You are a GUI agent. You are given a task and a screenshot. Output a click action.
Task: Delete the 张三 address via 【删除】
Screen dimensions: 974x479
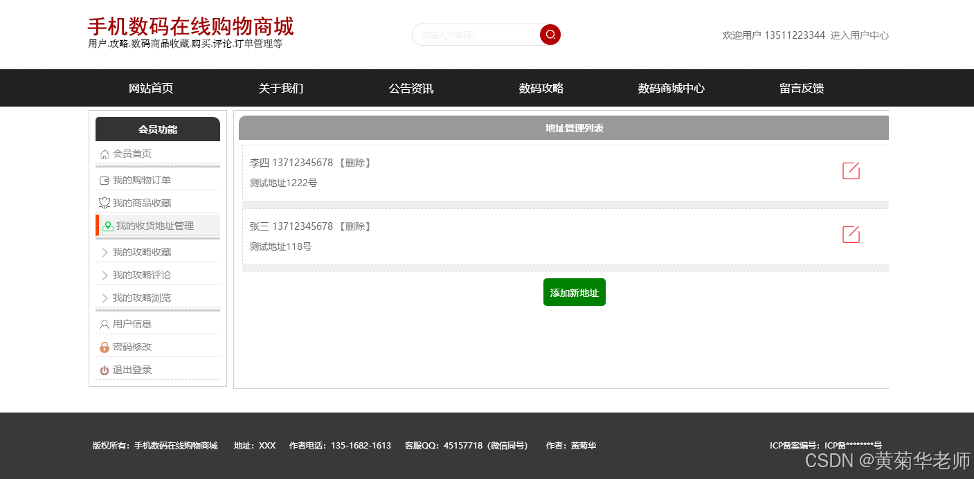click(355, 226)
